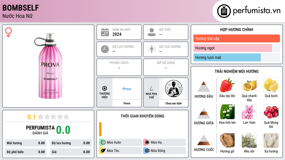Click the 2024 release year value

tap(117, 34)
